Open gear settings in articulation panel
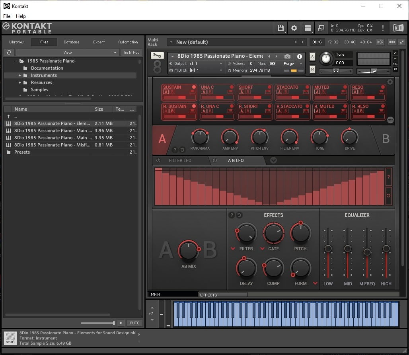Image resolution: width=409 pixels, height=355 pixels. tap(390, 82)
